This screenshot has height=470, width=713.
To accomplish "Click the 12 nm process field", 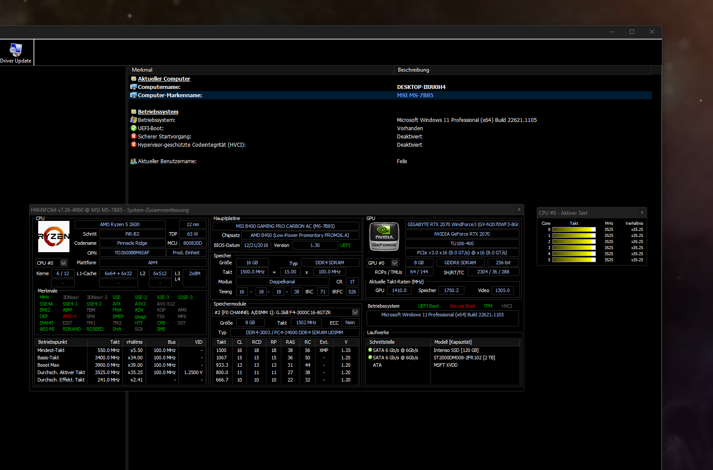I will pyautogui.click(x=193, y=224).
